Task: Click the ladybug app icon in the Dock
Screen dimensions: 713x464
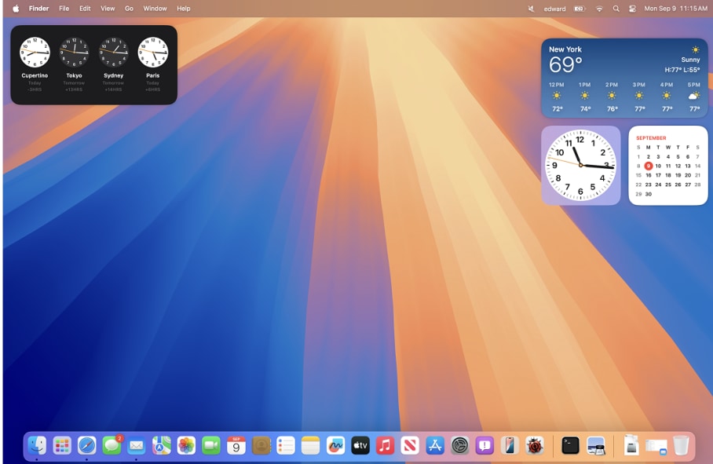Action: click(534, 445)
